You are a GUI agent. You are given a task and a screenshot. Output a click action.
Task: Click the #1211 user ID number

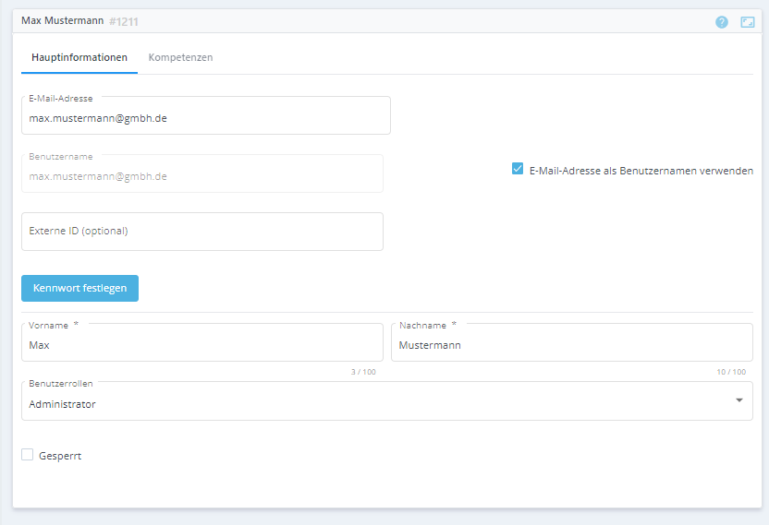tap(124, 21)
